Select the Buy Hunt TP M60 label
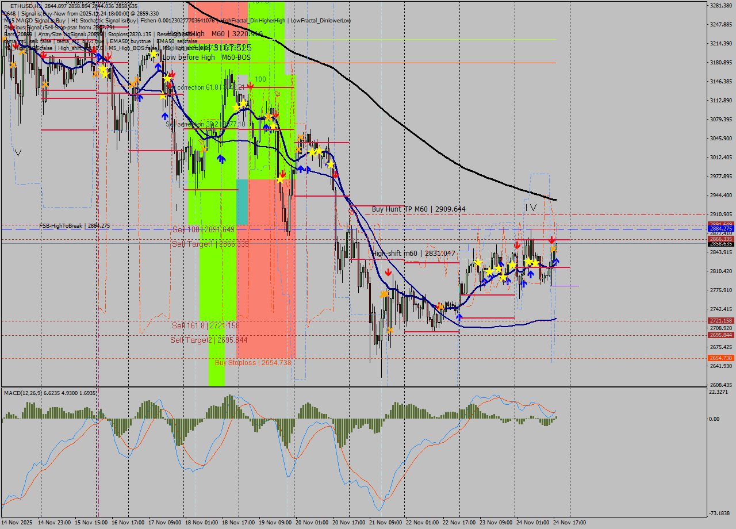The width and height of the screenshot is (736, 529). click(418, 209)
